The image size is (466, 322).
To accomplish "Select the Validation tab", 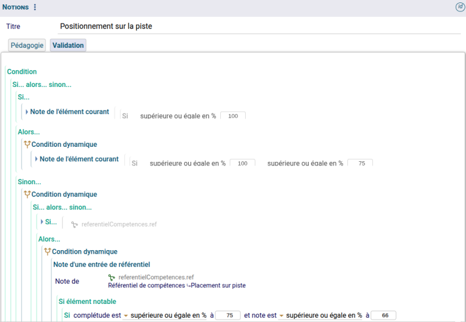I will click(x=68, y=45).
